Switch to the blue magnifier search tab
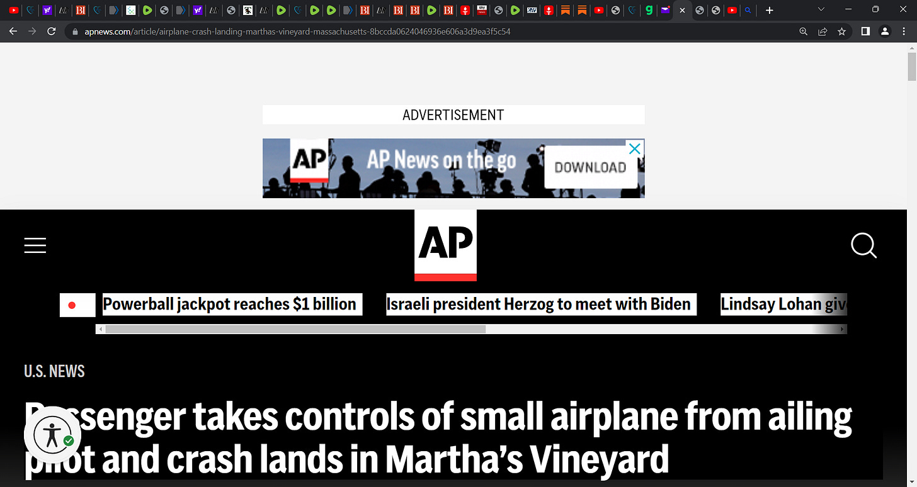Screen dimensions: 917x487 point(748,10)
